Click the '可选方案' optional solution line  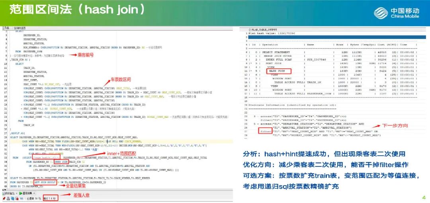coord(331,176)
